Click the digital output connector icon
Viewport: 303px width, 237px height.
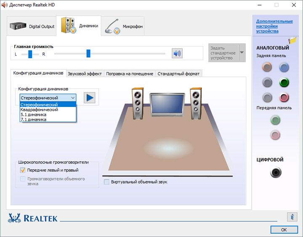pos(276,172)
